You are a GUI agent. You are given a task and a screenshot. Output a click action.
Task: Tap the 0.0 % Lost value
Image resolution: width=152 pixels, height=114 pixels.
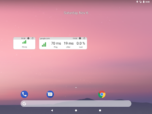tap(81, 43)
